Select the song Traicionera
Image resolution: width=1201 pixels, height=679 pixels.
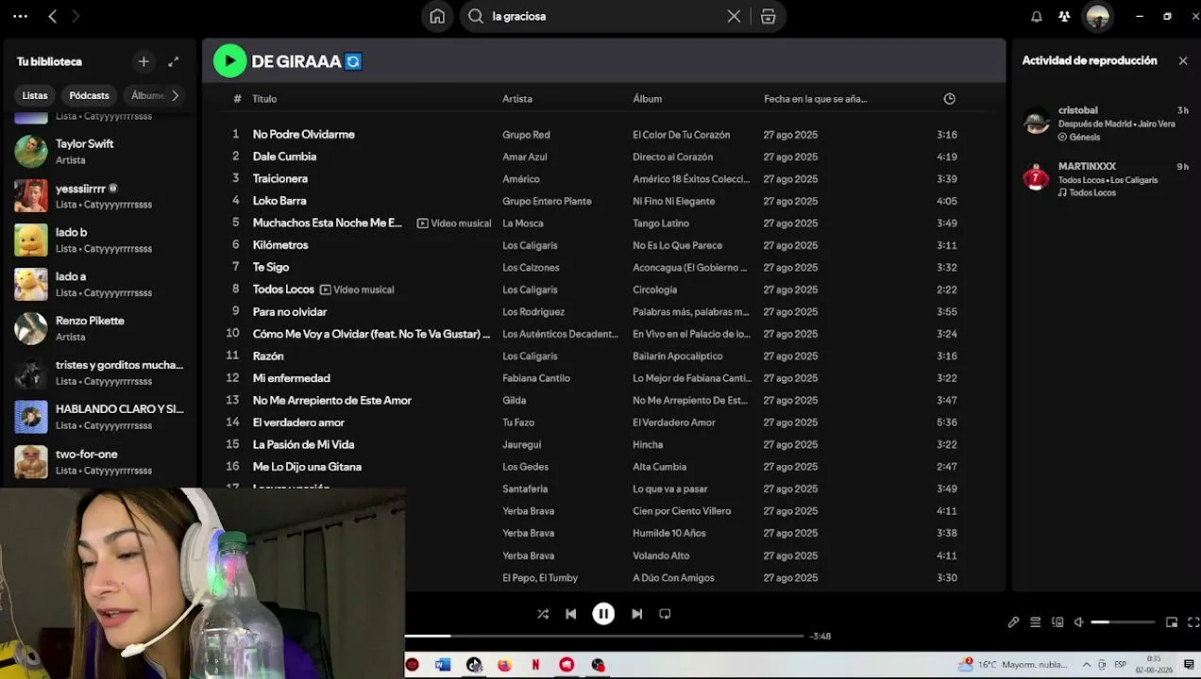[280, 178]
